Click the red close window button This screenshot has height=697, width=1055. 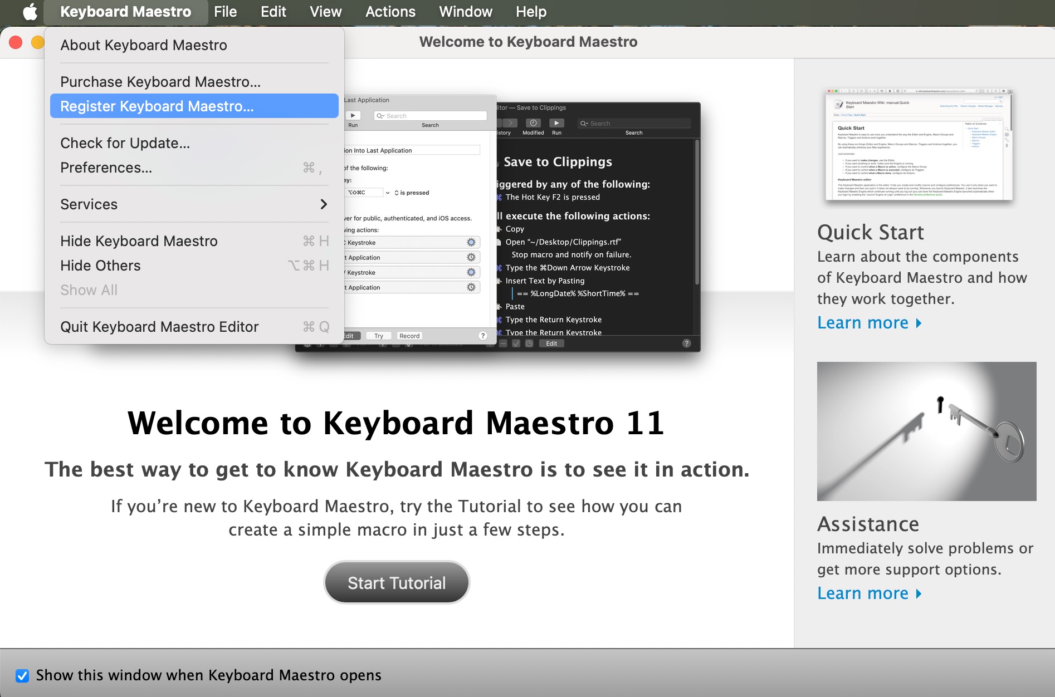[x=16, y=42]
